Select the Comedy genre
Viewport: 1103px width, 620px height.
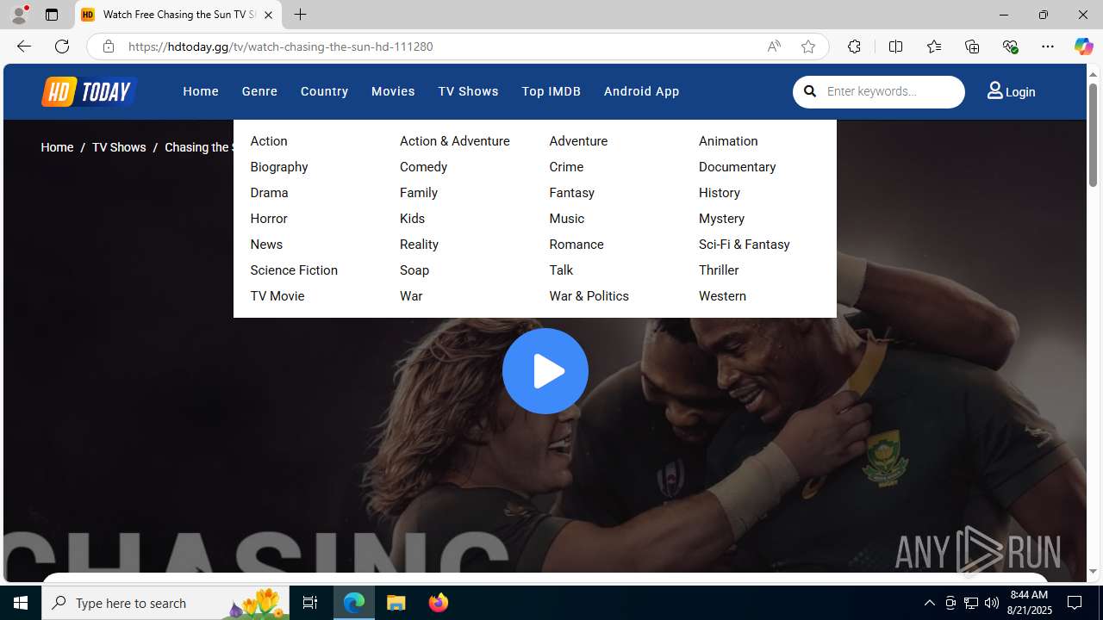[x=423, y=167]
